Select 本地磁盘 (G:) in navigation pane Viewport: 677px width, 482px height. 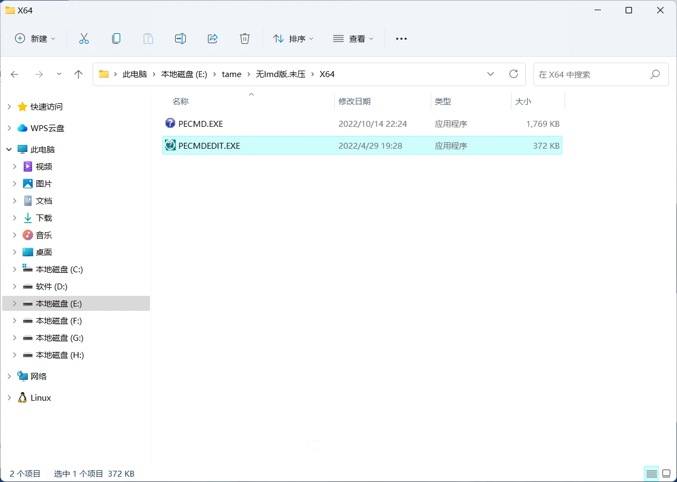coord(59,338)
